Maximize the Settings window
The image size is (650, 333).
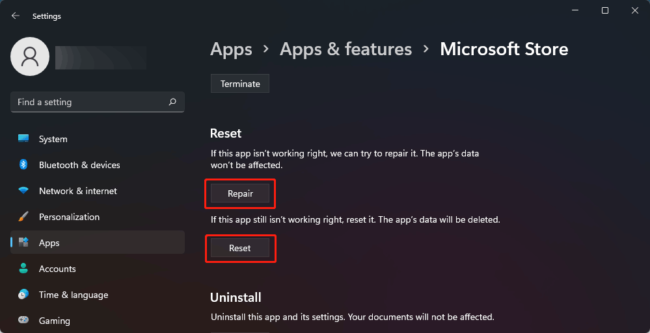pyautogui.click(x=605, y=10)
